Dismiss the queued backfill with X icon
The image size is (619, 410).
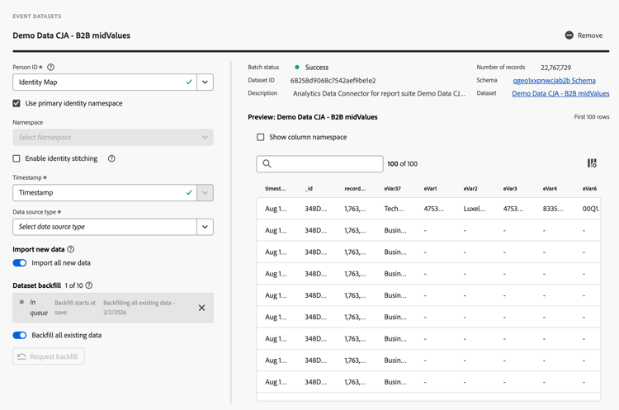pos(201,308)
